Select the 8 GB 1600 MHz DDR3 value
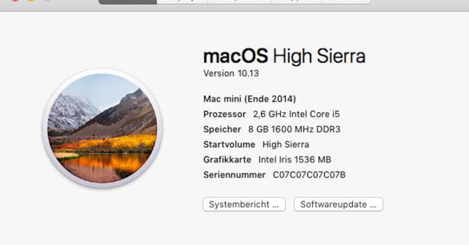 (x=291, y=129)
